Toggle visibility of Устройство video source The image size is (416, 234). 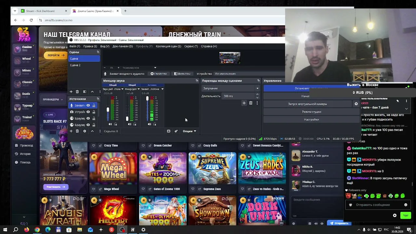tap(88, 112)
